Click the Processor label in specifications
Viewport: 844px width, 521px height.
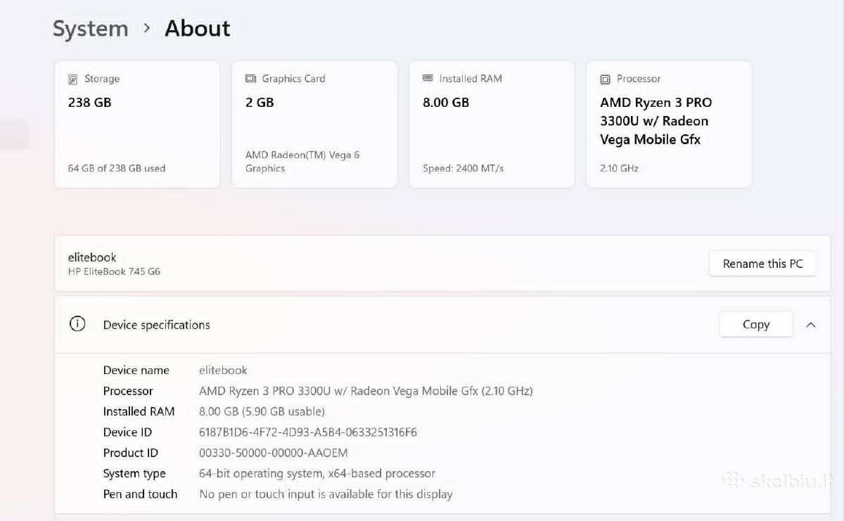[128, 391]
